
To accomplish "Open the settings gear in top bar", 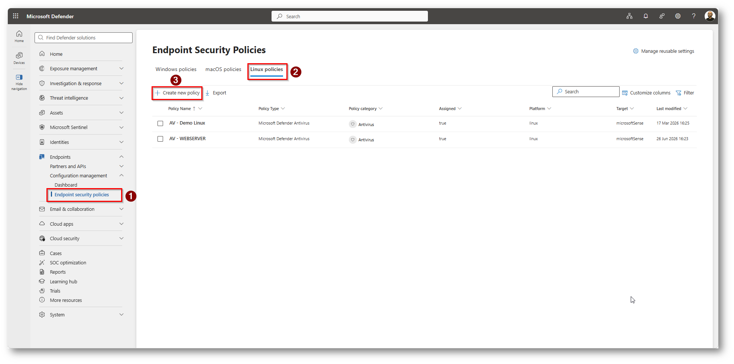I will [678, 16].
